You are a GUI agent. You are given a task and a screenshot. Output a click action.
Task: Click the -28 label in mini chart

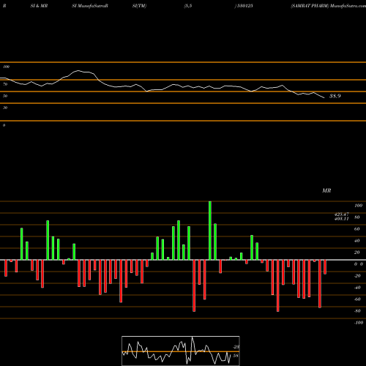coord(236,347)
